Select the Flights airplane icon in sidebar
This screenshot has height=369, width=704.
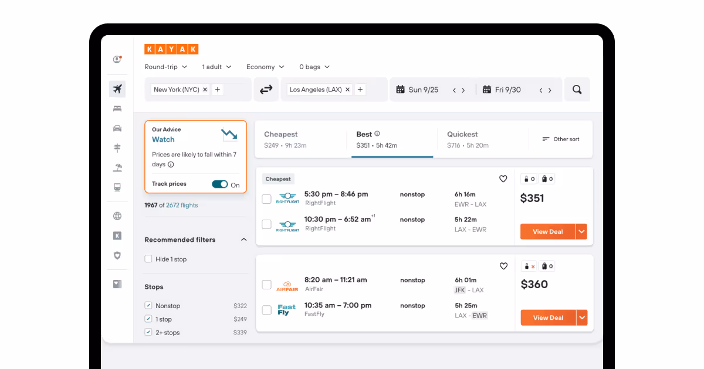[x=117, y=89]
